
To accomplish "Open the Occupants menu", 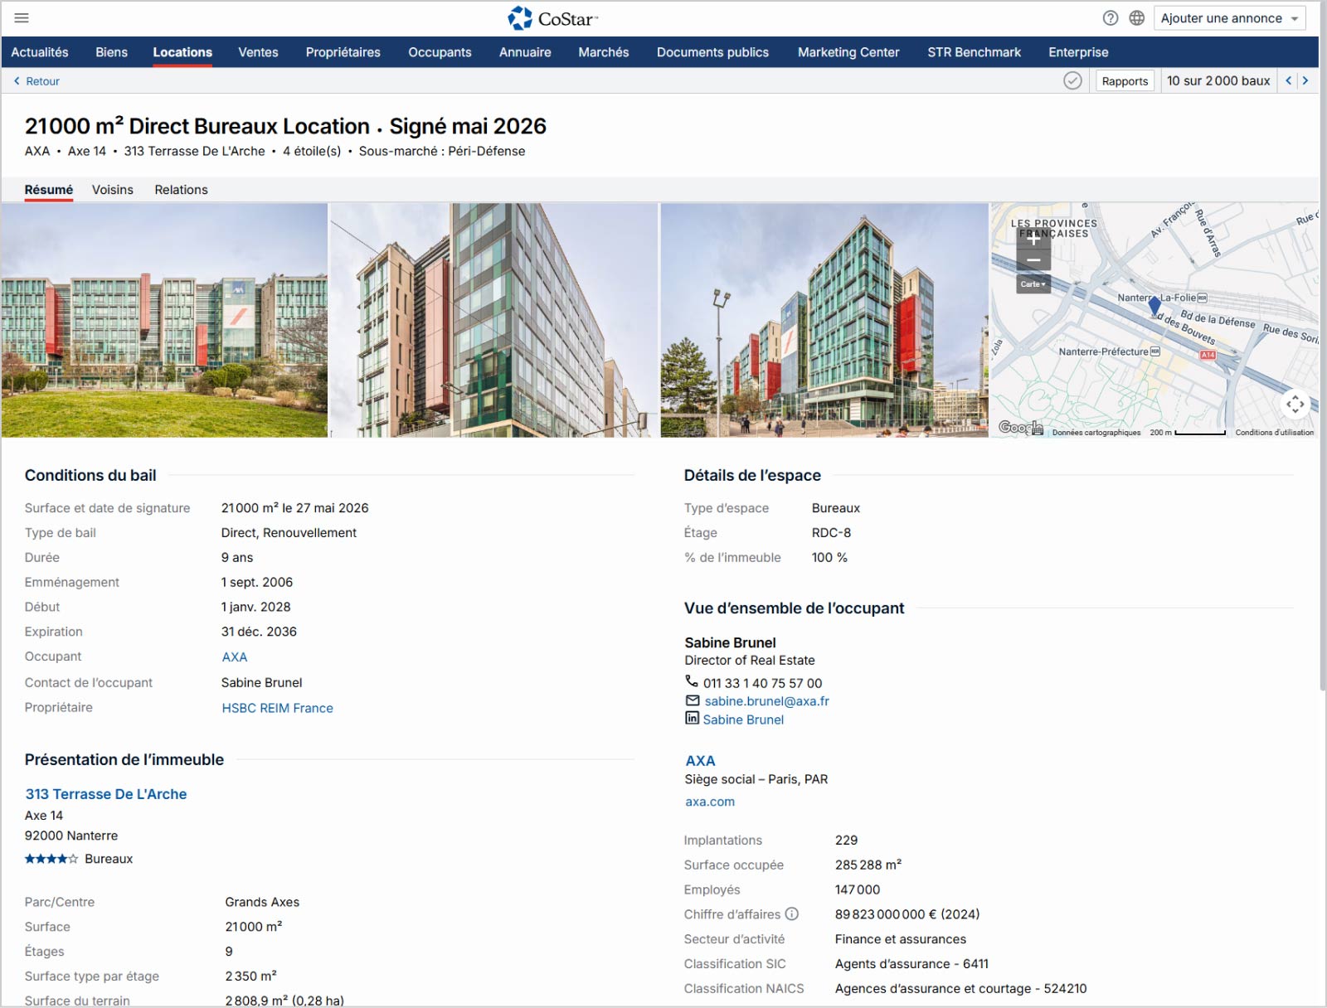I will [x=440, y=52].
